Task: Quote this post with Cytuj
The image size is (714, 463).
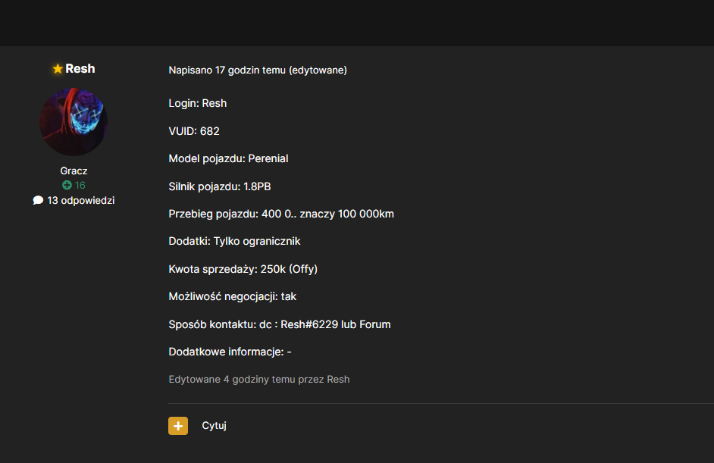Action: (214, 425)
